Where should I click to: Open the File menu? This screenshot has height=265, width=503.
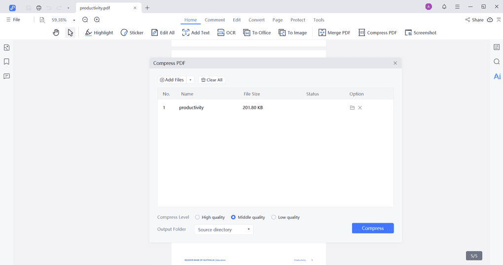point(13,20)
